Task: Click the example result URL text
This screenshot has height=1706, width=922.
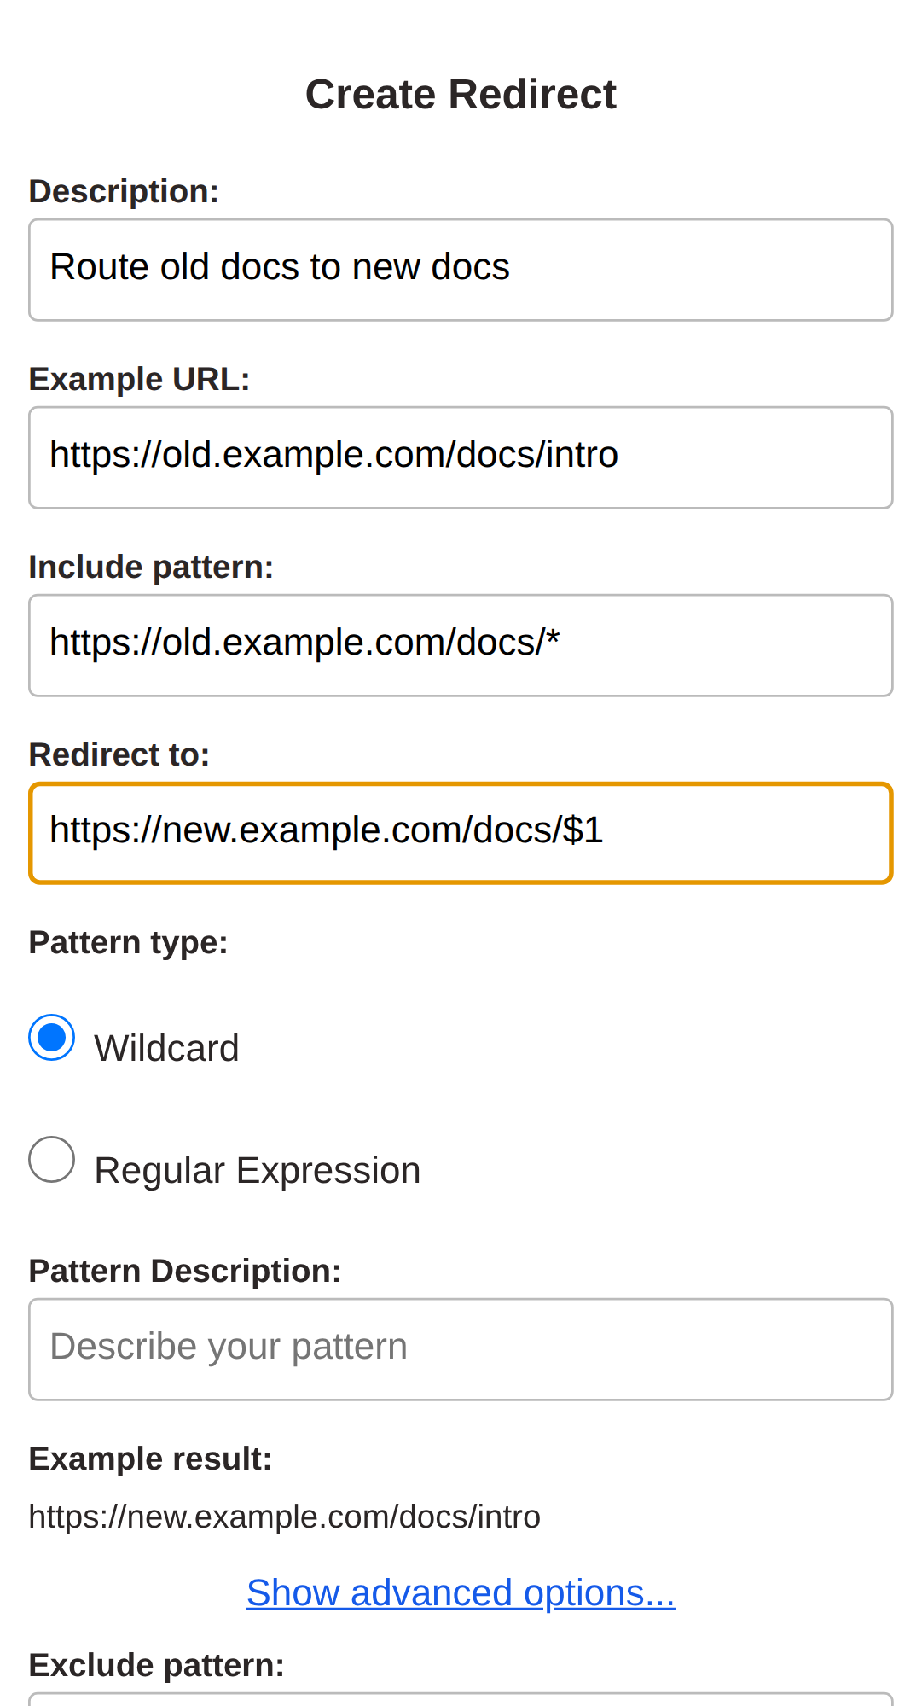Action: pyautogui.click(x=284, y=1517)
